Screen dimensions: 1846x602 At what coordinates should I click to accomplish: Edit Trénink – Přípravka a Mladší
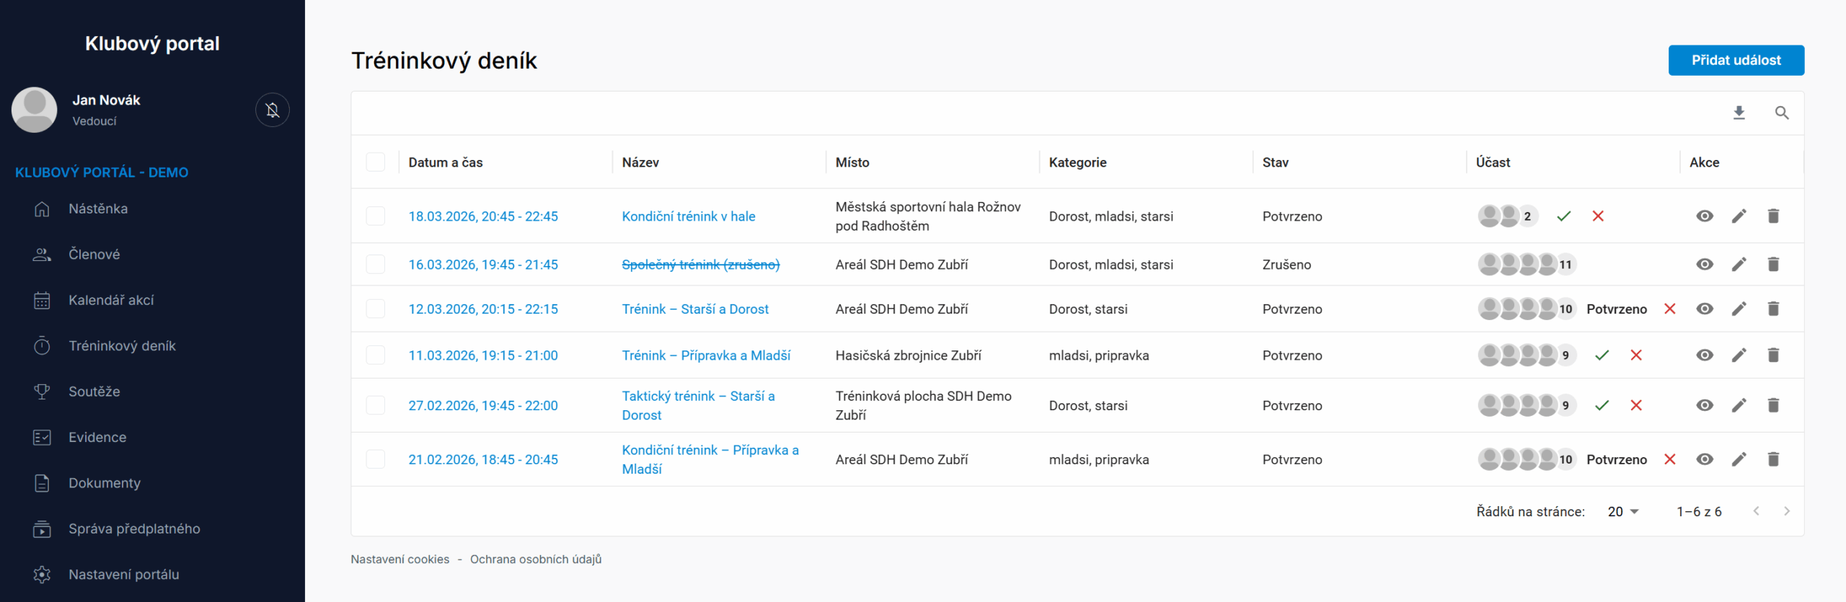pyautogui.click(x=1739, y=355)
